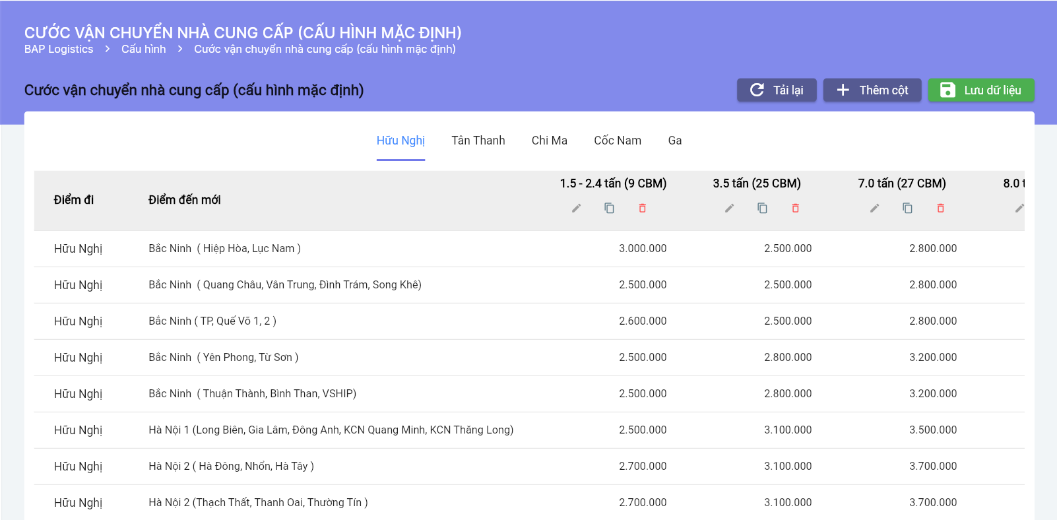Click pencil icon of the 8.0 column

[x=1019, y=209]
